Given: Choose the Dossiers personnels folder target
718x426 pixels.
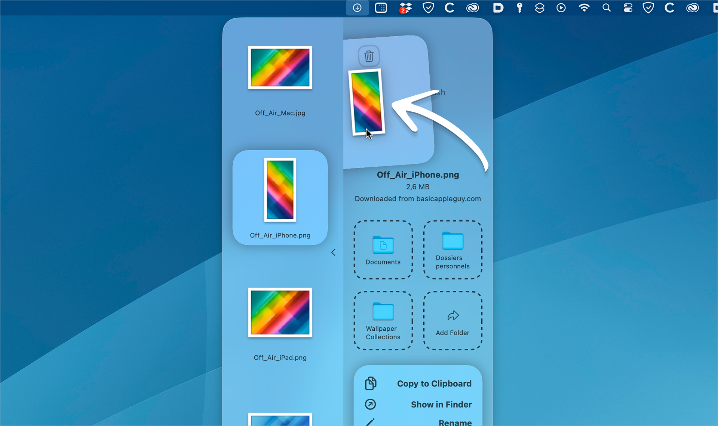Looking at the screenshot, I should pyautogui.click(x=452, y=250).
